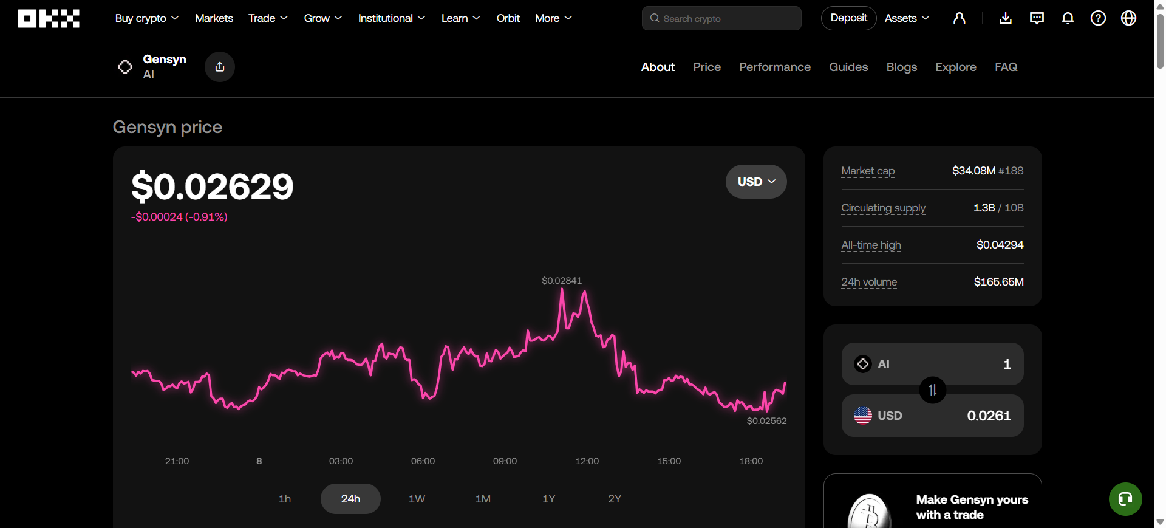Select the 24h chart range
Screen dimensions: 1166x528
point(350,499)
